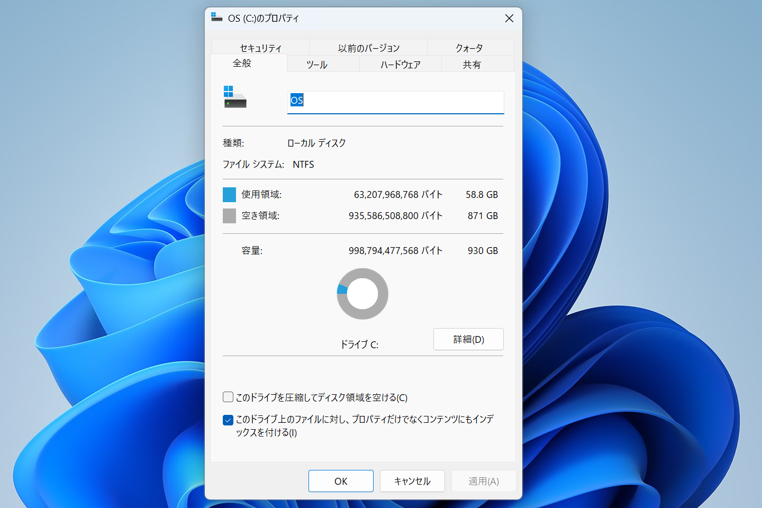Image resolution: width=762 pixels, height=508 pixels.
Task: Open ディスククリーンアップ via the 詳細(D) button
Action: click(468, 339)
